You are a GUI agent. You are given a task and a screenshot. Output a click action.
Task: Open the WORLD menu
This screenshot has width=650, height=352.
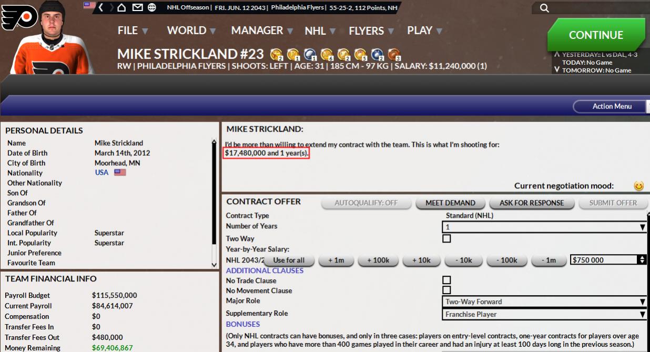pos(191,31)
